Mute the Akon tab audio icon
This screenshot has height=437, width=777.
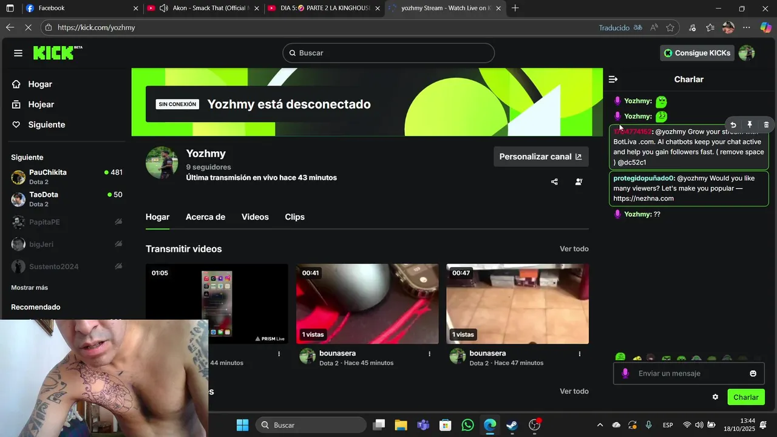point(163,8)
